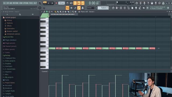Click the question mark help icon
The image size is (172, 97).
[148, 3]
